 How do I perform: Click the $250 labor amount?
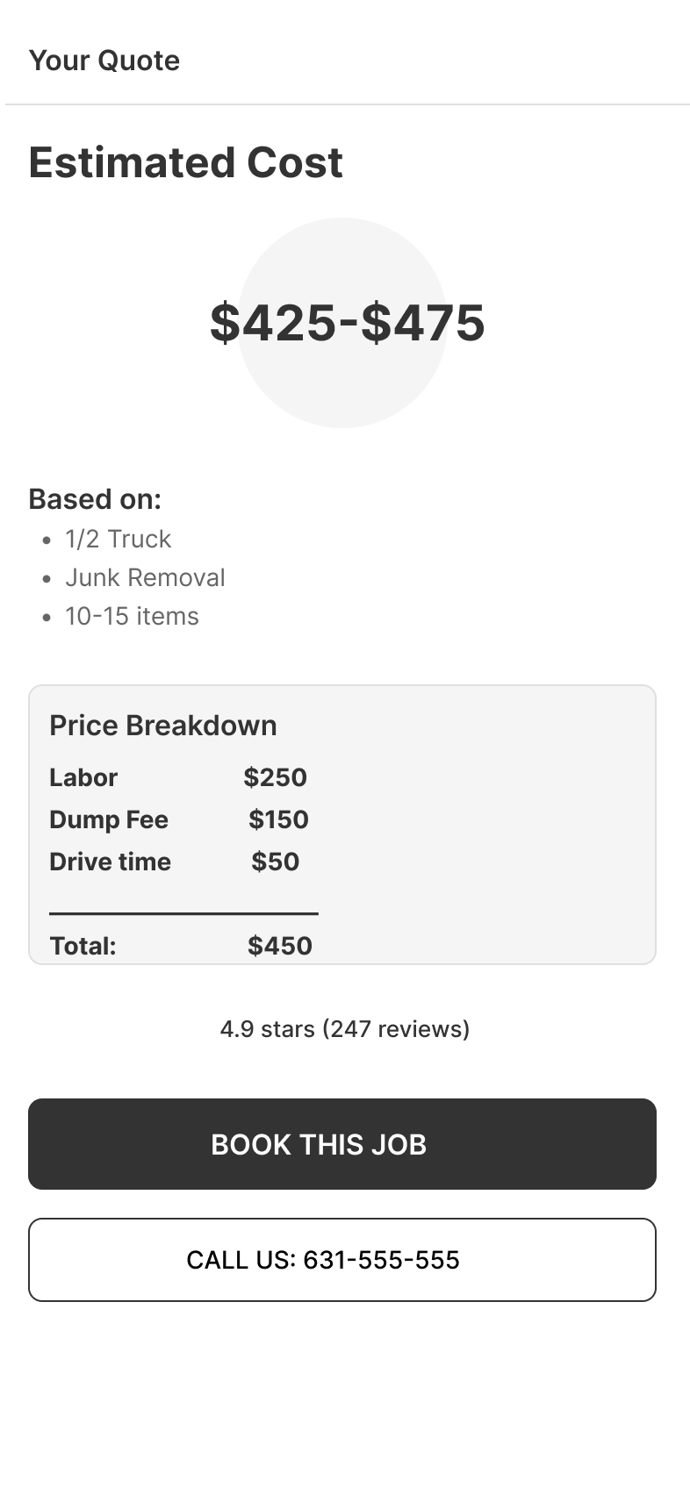click(x=276, y=777)
